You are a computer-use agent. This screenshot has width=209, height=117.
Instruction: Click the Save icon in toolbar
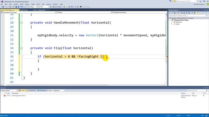click(16, 7)
